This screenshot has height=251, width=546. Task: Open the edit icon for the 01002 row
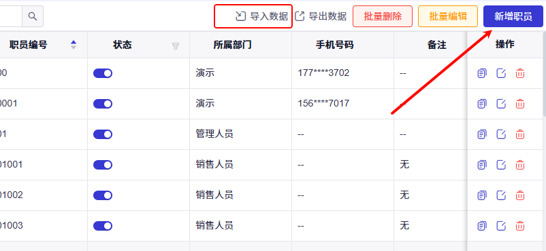tap(501, 195)
